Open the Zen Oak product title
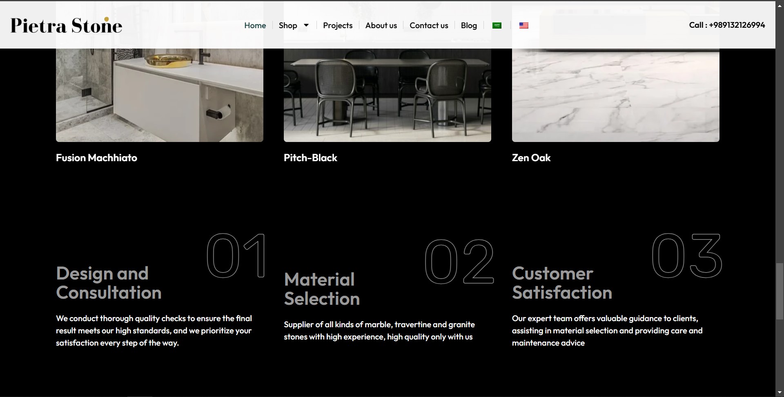The width and height of the screenshot is (784, 397). point(531,158)
